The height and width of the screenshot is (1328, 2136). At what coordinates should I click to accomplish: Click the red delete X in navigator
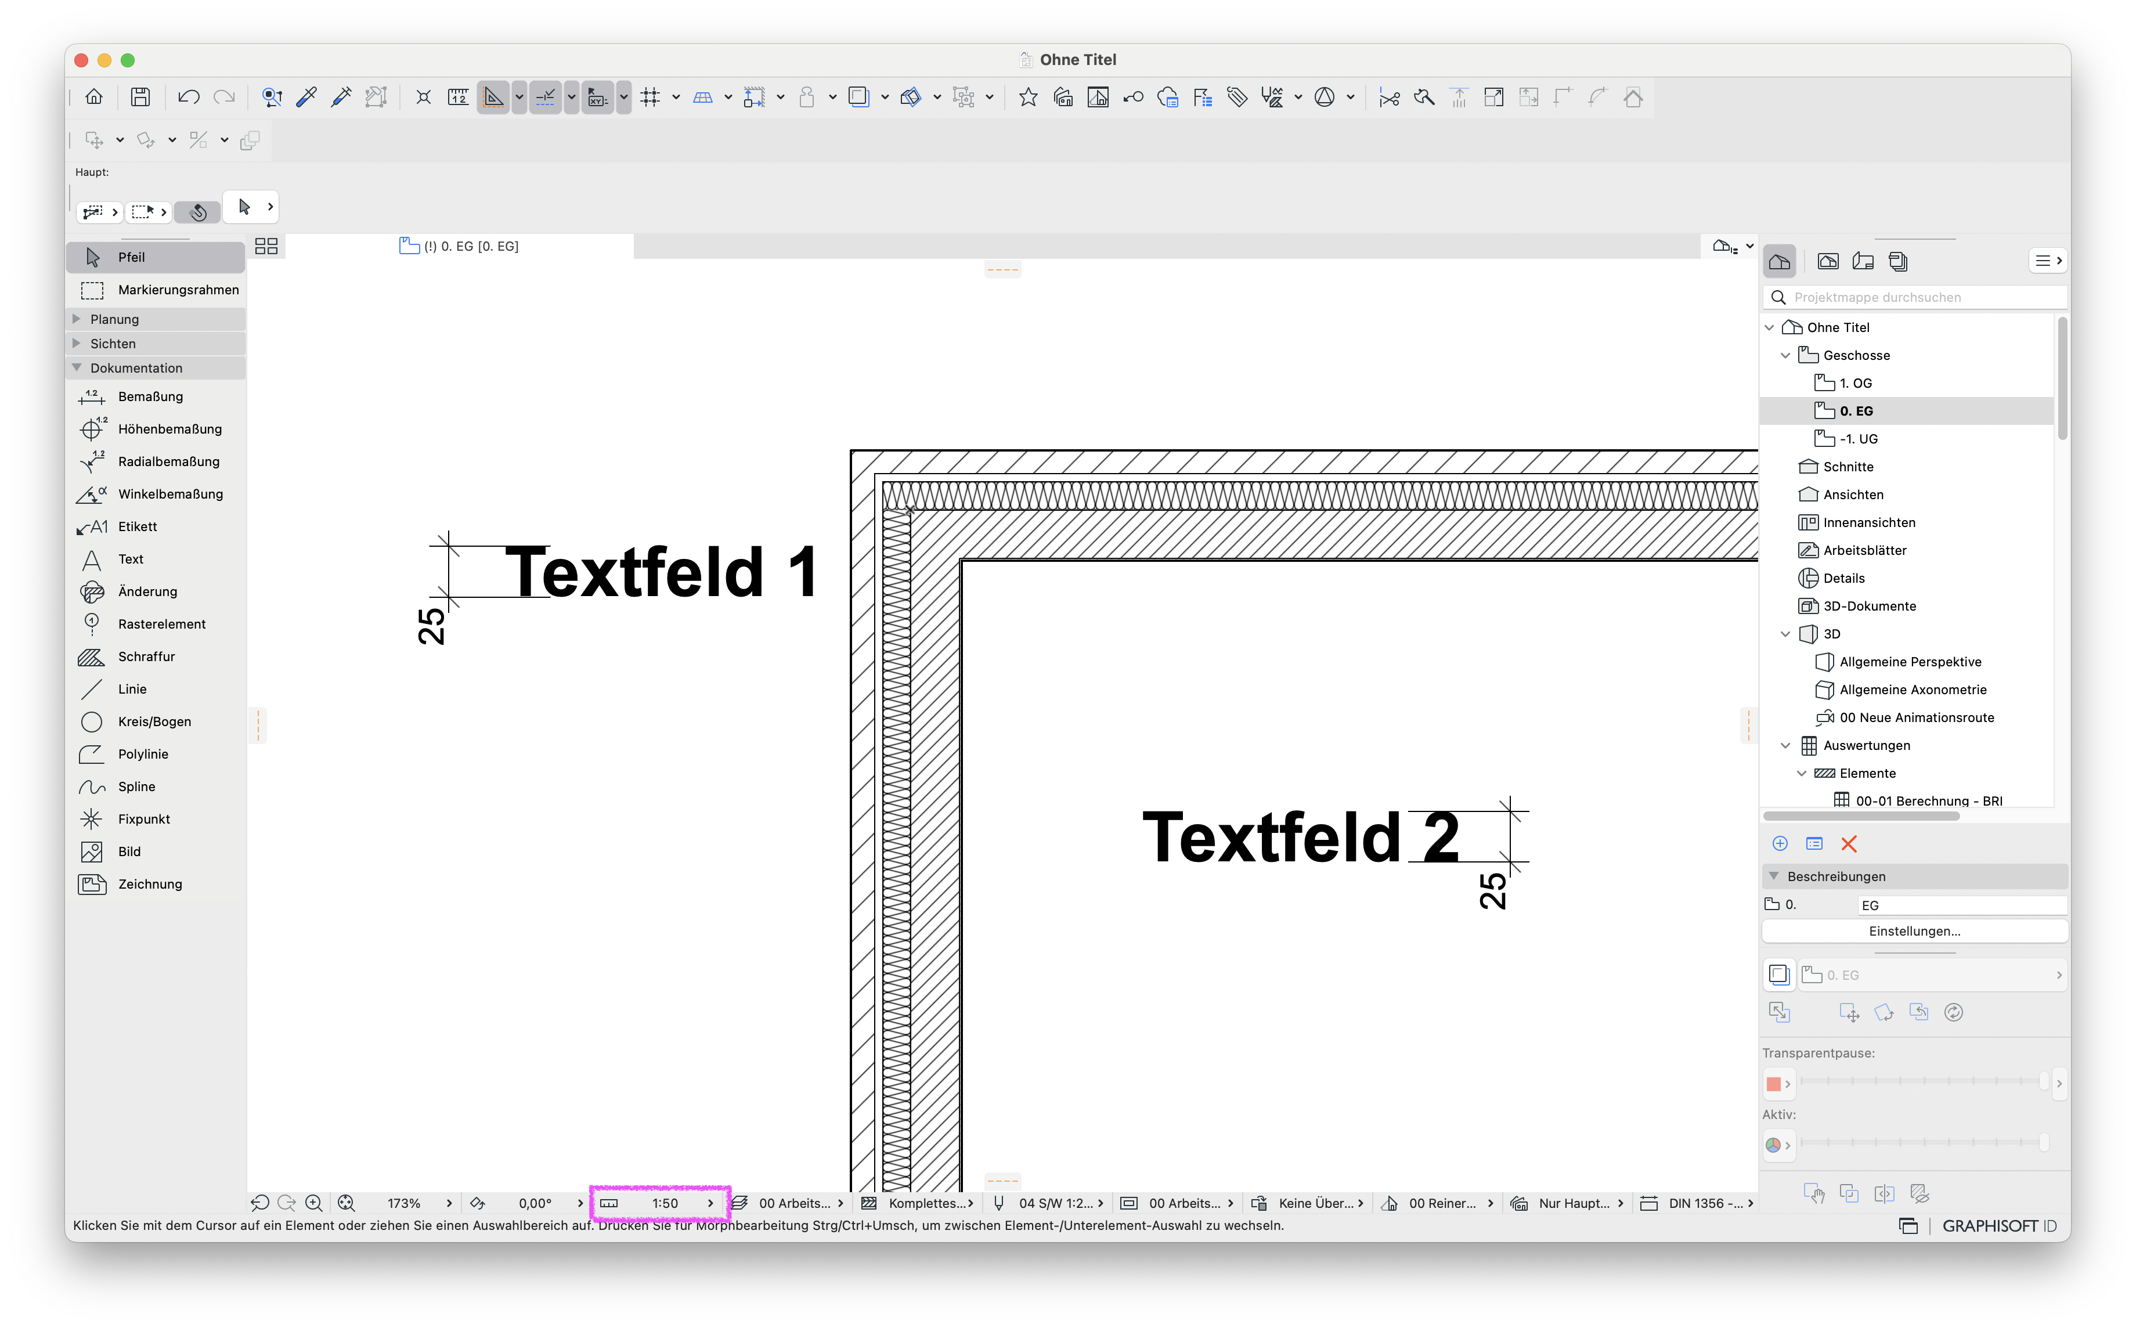point(1849,844)
